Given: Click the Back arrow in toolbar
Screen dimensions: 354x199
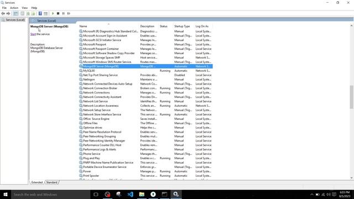Looking at the screenshot, I should tap(3, 13).
